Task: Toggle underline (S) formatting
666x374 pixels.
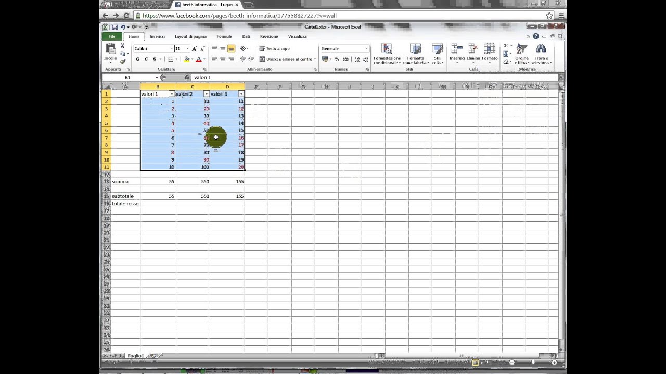Action: [x=155, y=59]
